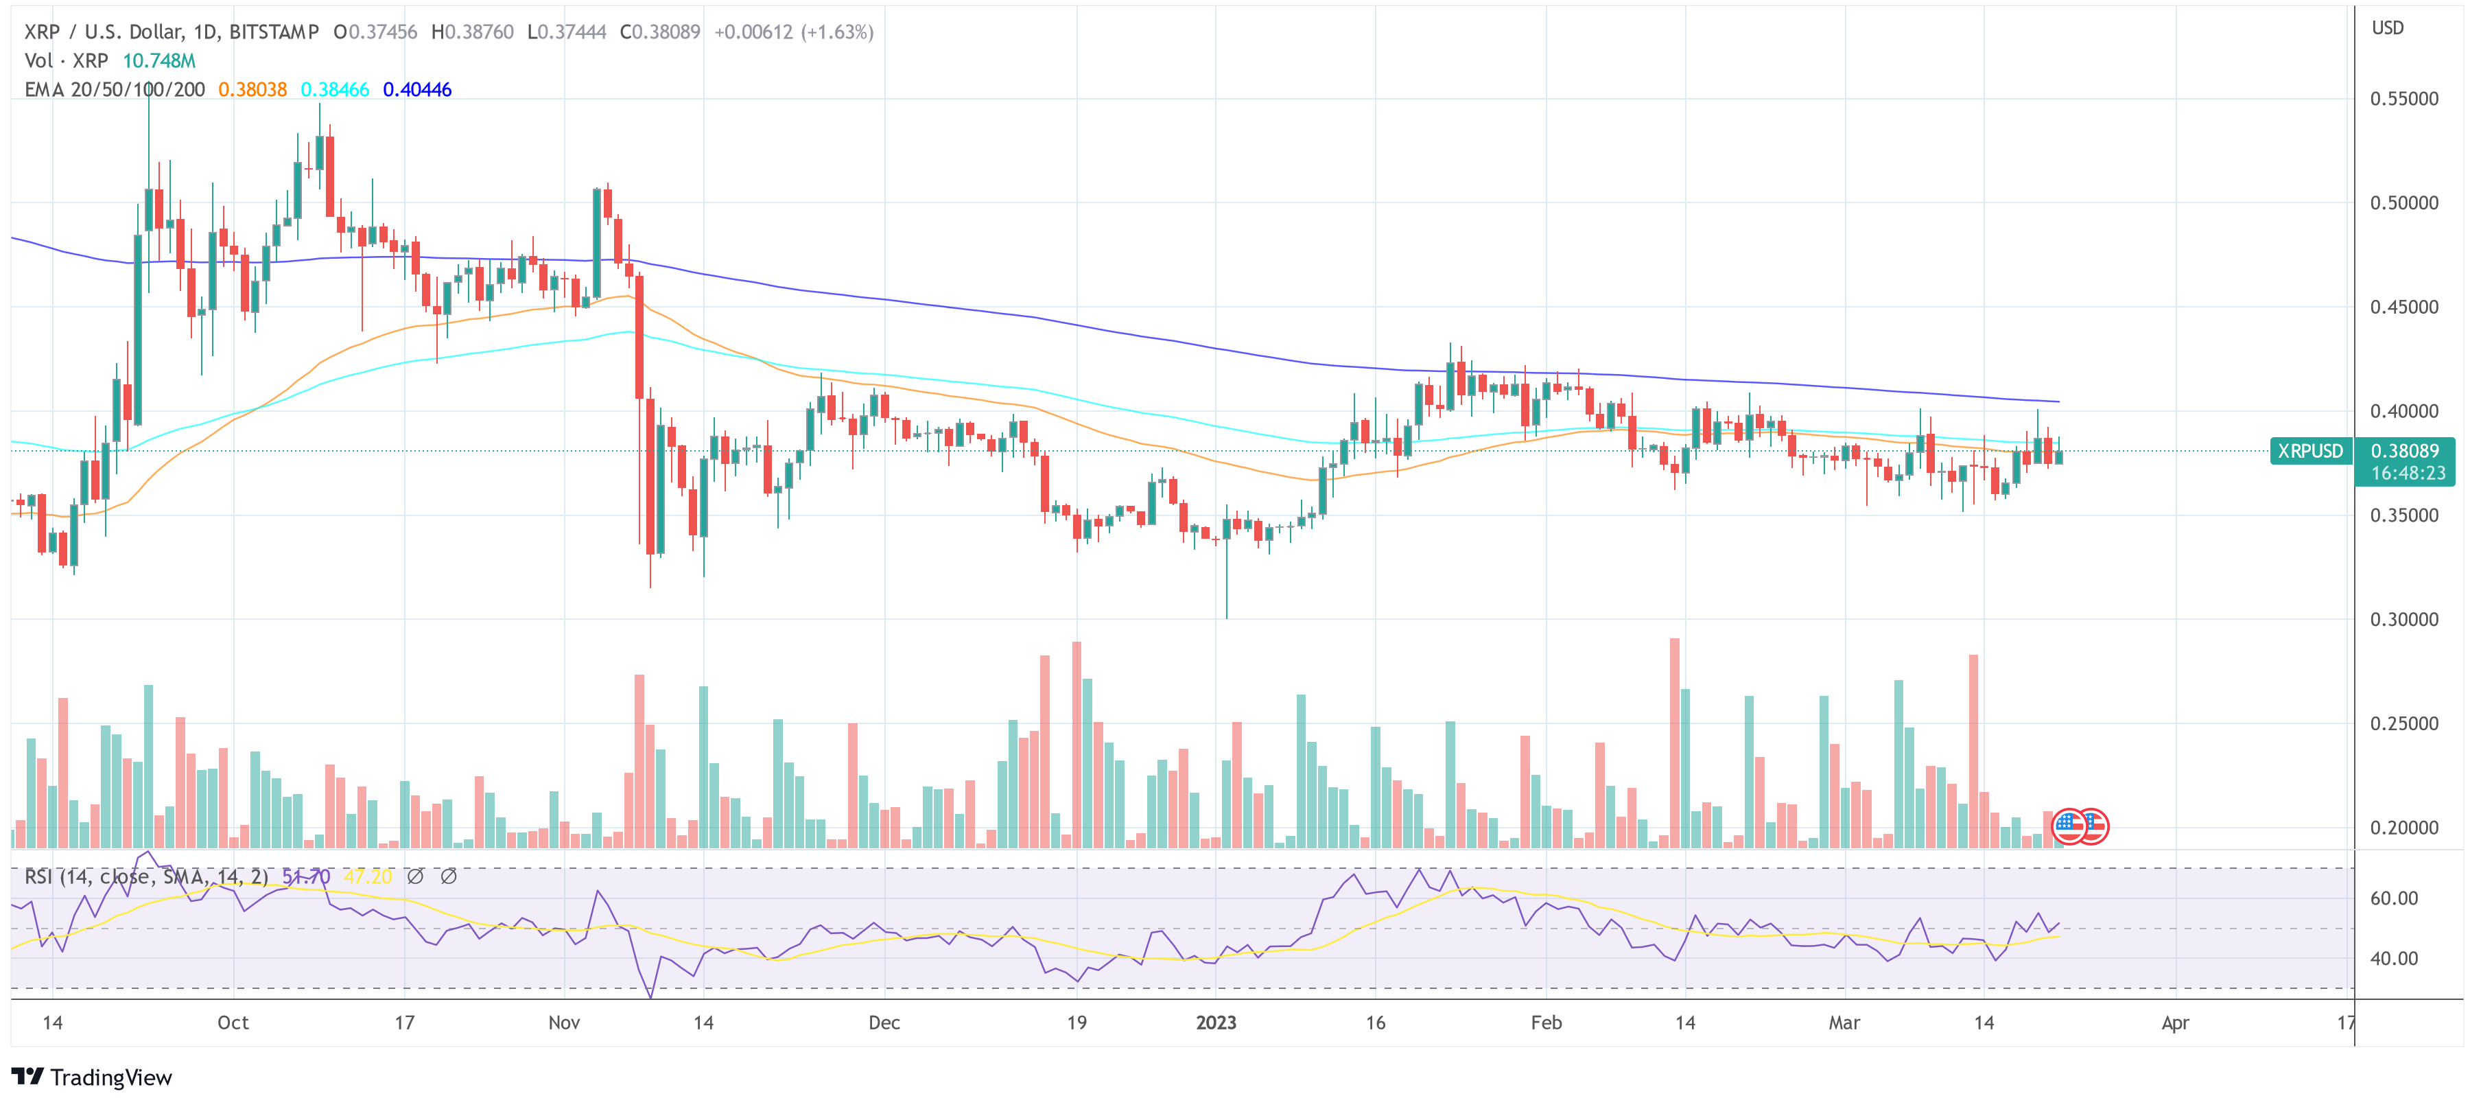Click the candle countdown 16:48:23

2408,473
